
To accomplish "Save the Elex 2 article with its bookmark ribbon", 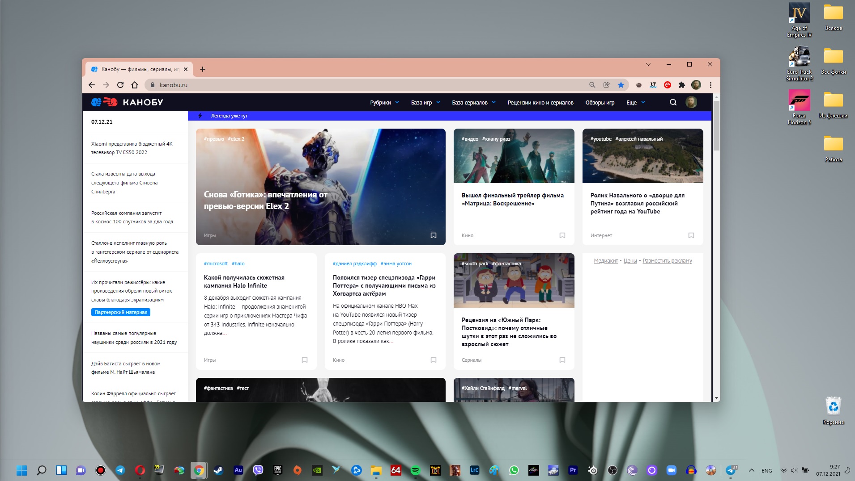I will [433, 235].
